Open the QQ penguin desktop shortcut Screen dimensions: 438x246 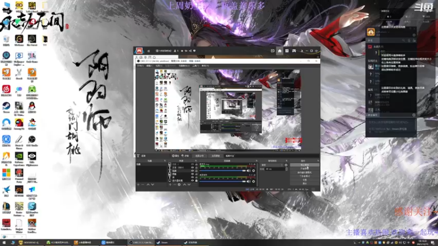point(32,107)
